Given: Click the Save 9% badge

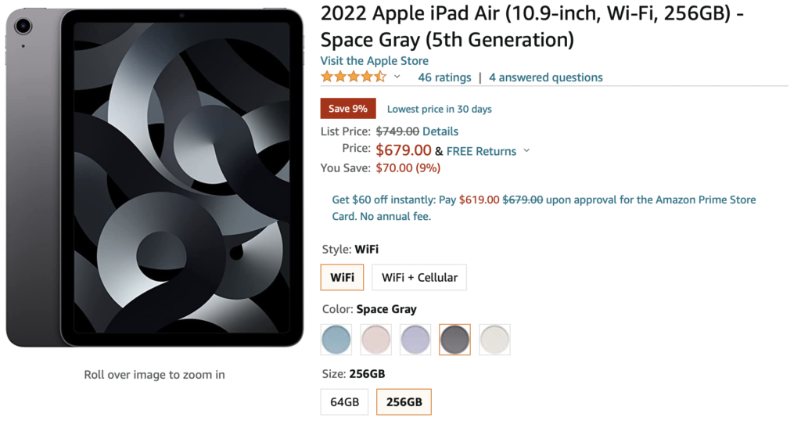Looking at the screenshot, I should (348, 109).
